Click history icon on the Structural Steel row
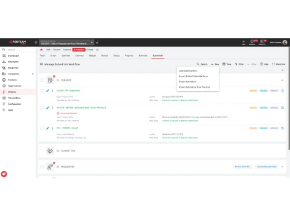290x217 pixels. click(x=282, y=108)
